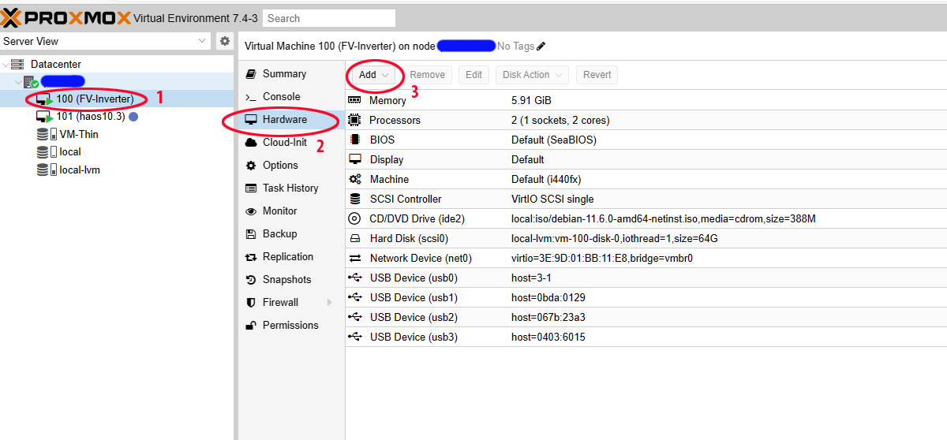This screenshot has width=947, height=440.
Task: Select the Hard Disk (scsi0) row
Action: pyautogui.click(x=646, y=239)
